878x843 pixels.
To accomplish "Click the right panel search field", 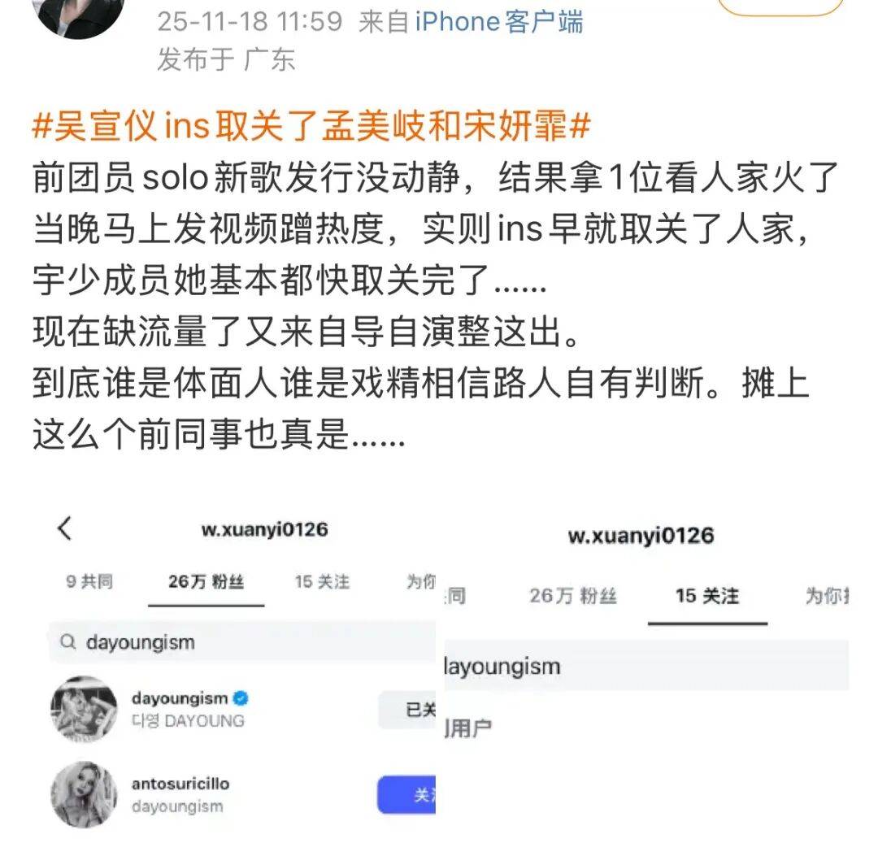I will 646,666.
